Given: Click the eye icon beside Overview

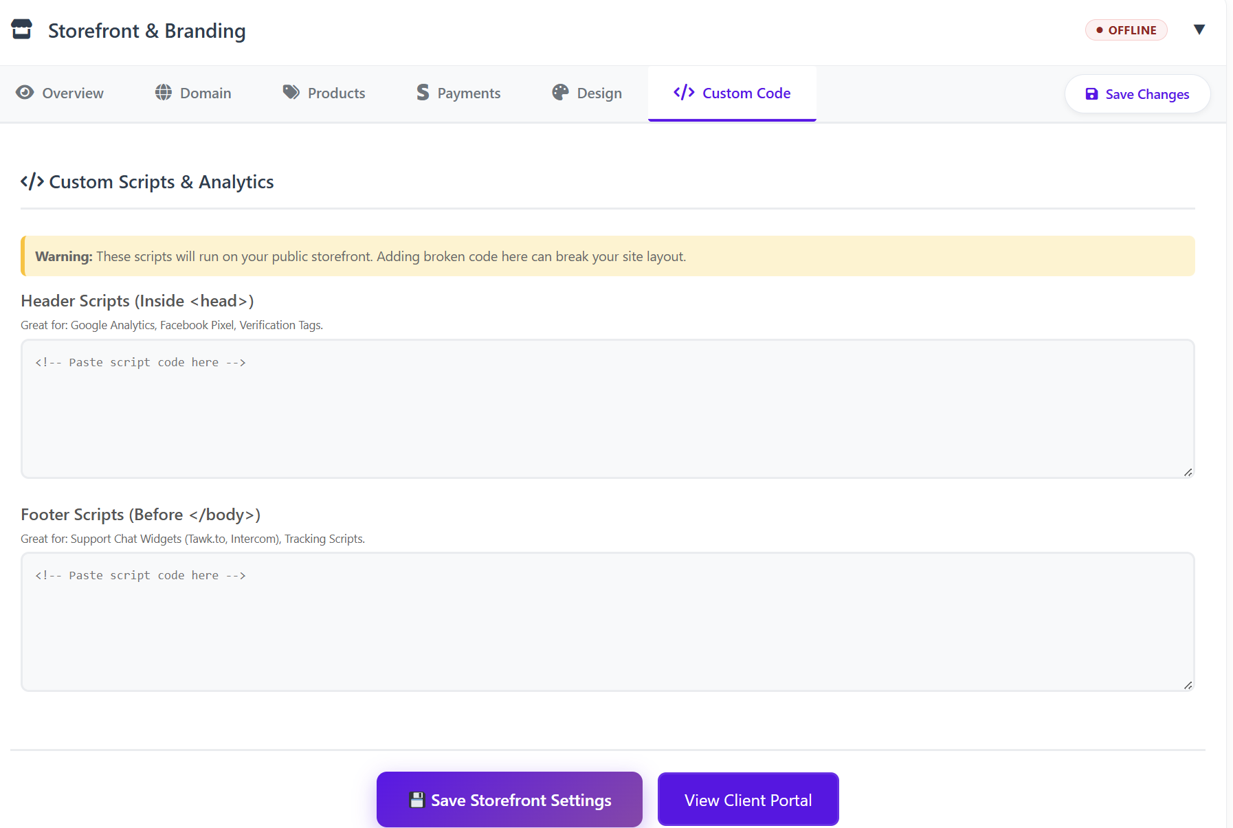Looking at the screenshot, I should coord(25,93).
